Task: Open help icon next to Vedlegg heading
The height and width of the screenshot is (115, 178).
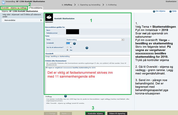Action: tap(66, 96)
